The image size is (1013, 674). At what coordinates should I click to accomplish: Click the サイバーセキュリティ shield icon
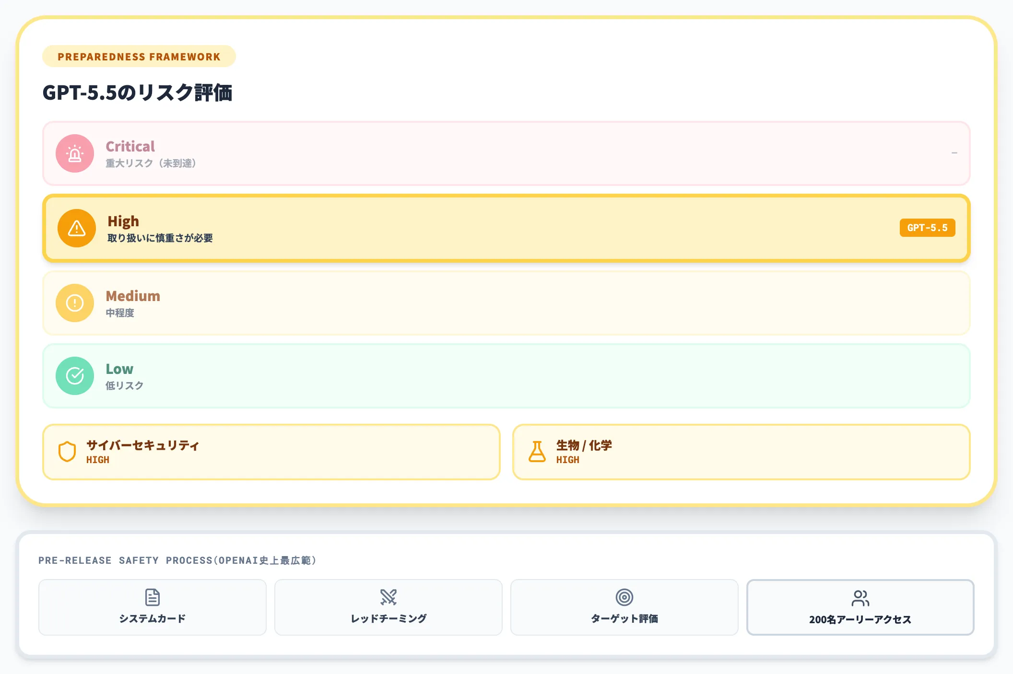click(x=67, y=451)
